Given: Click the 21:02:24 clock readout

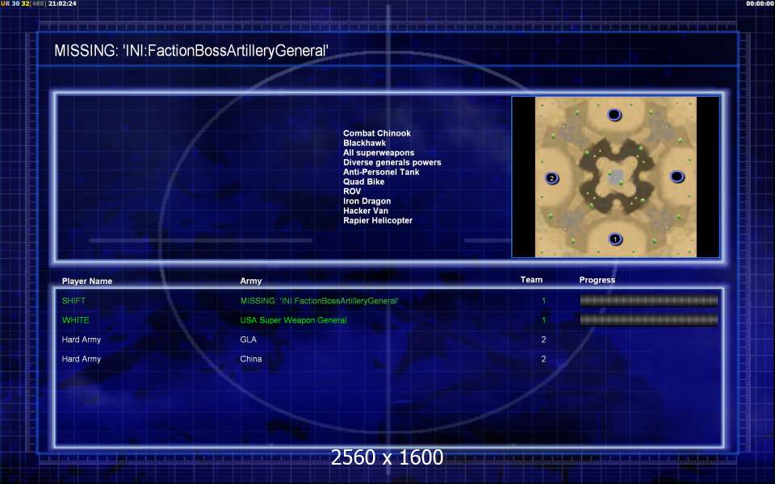Looking at the screenshot, I should (62, 3).
